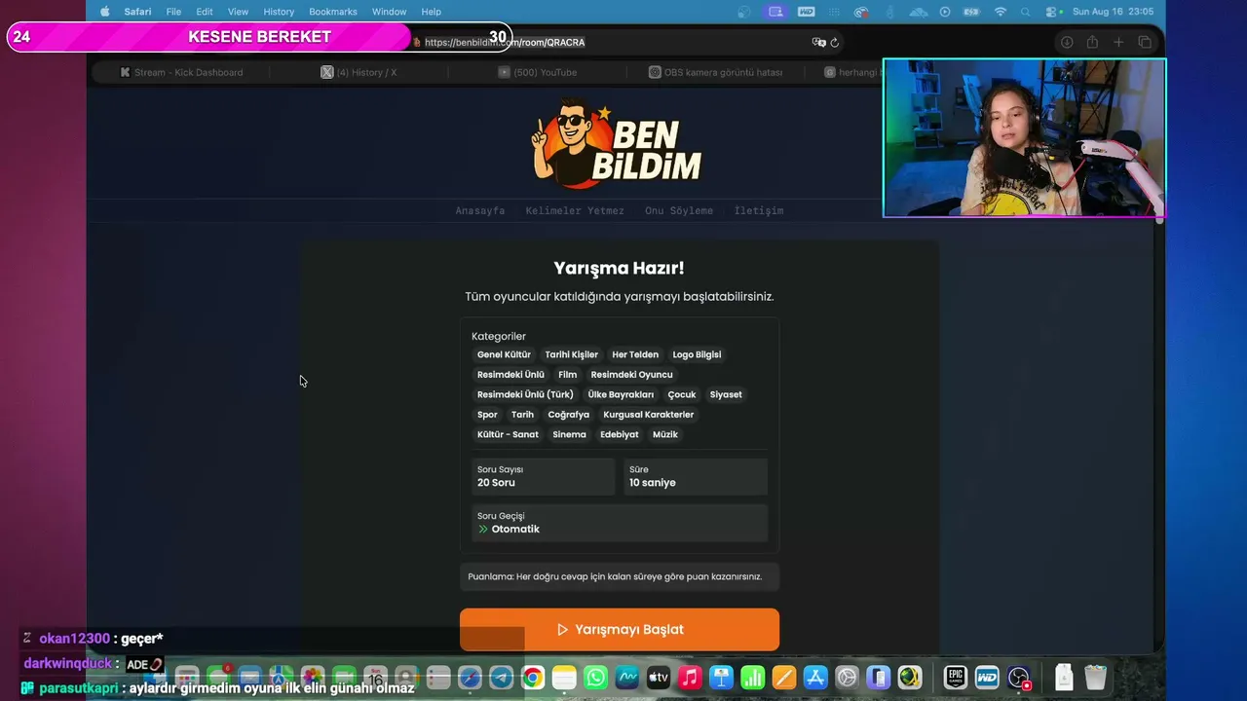The image size is (1247, 701).
Task: Click the Genel Kültür category tag
Action: 504,354
